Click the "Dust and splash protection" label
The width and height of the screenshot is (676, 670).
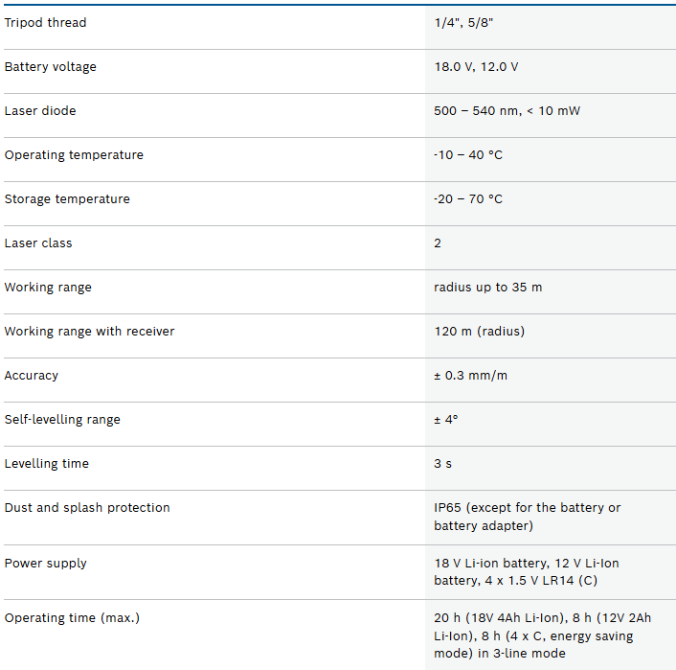[87, 507]
